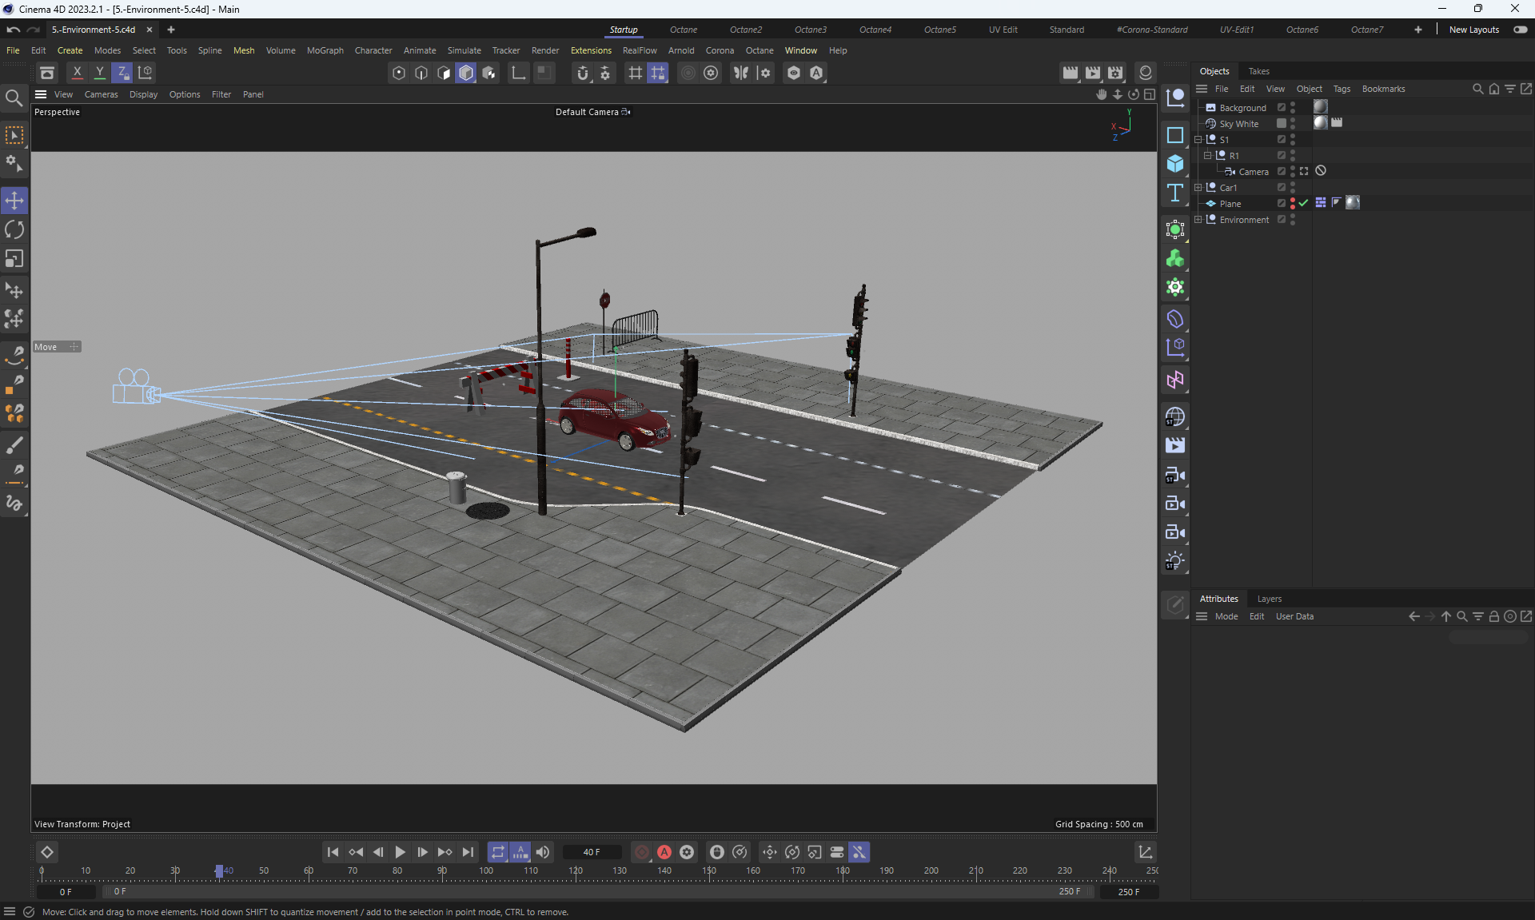Expand the Car1 object hierarchy

[1198, 187]
